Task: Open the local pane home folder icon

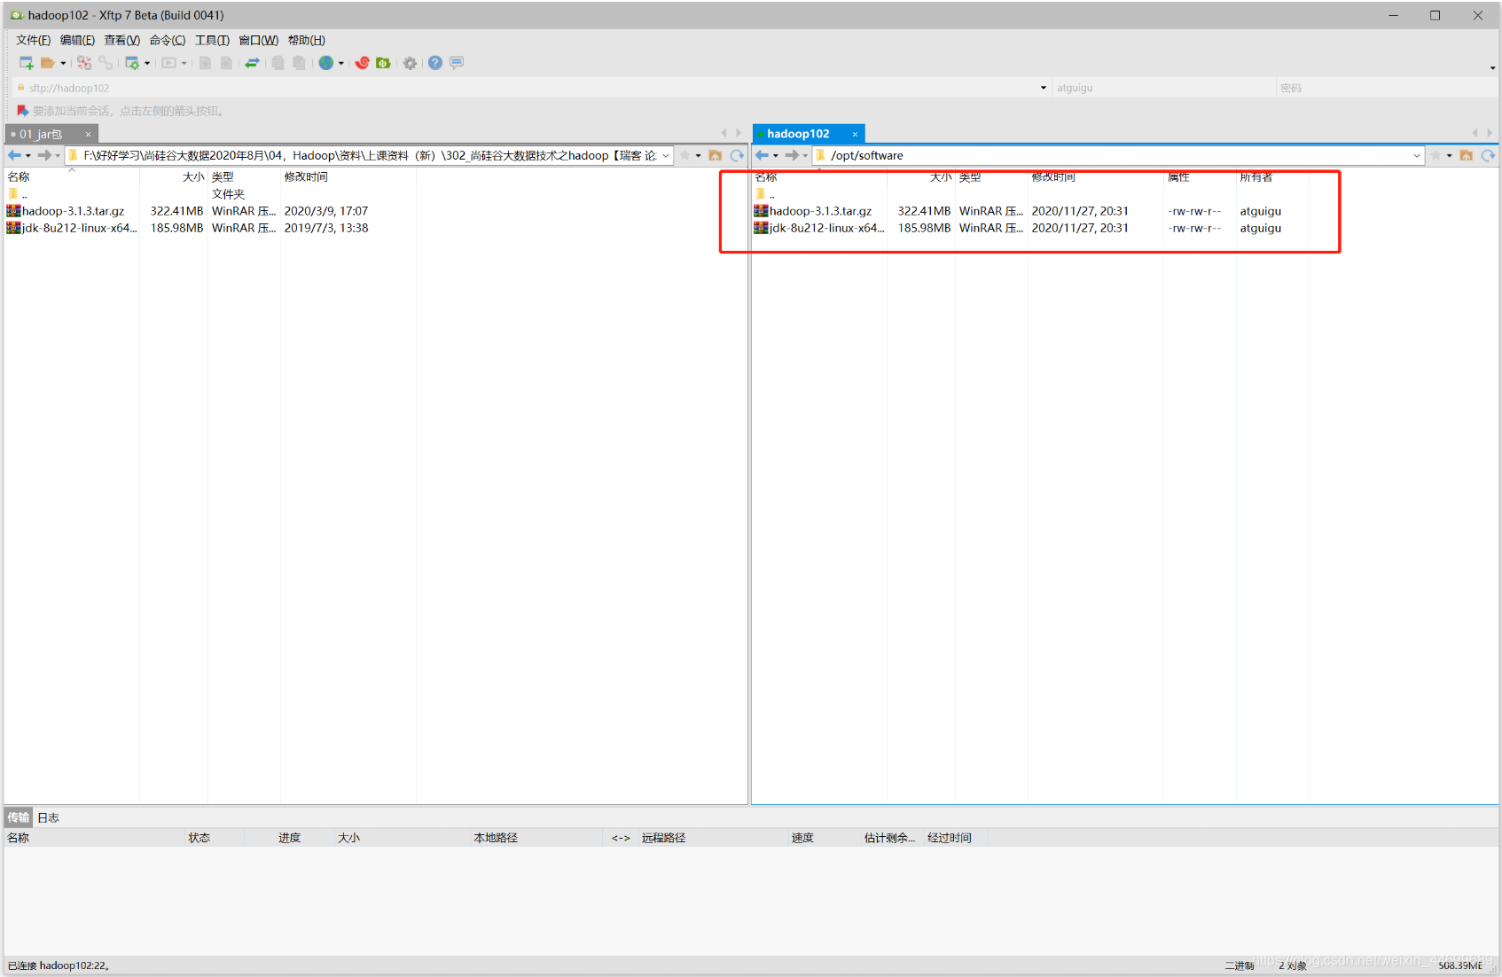Action: tap(716, 155)
